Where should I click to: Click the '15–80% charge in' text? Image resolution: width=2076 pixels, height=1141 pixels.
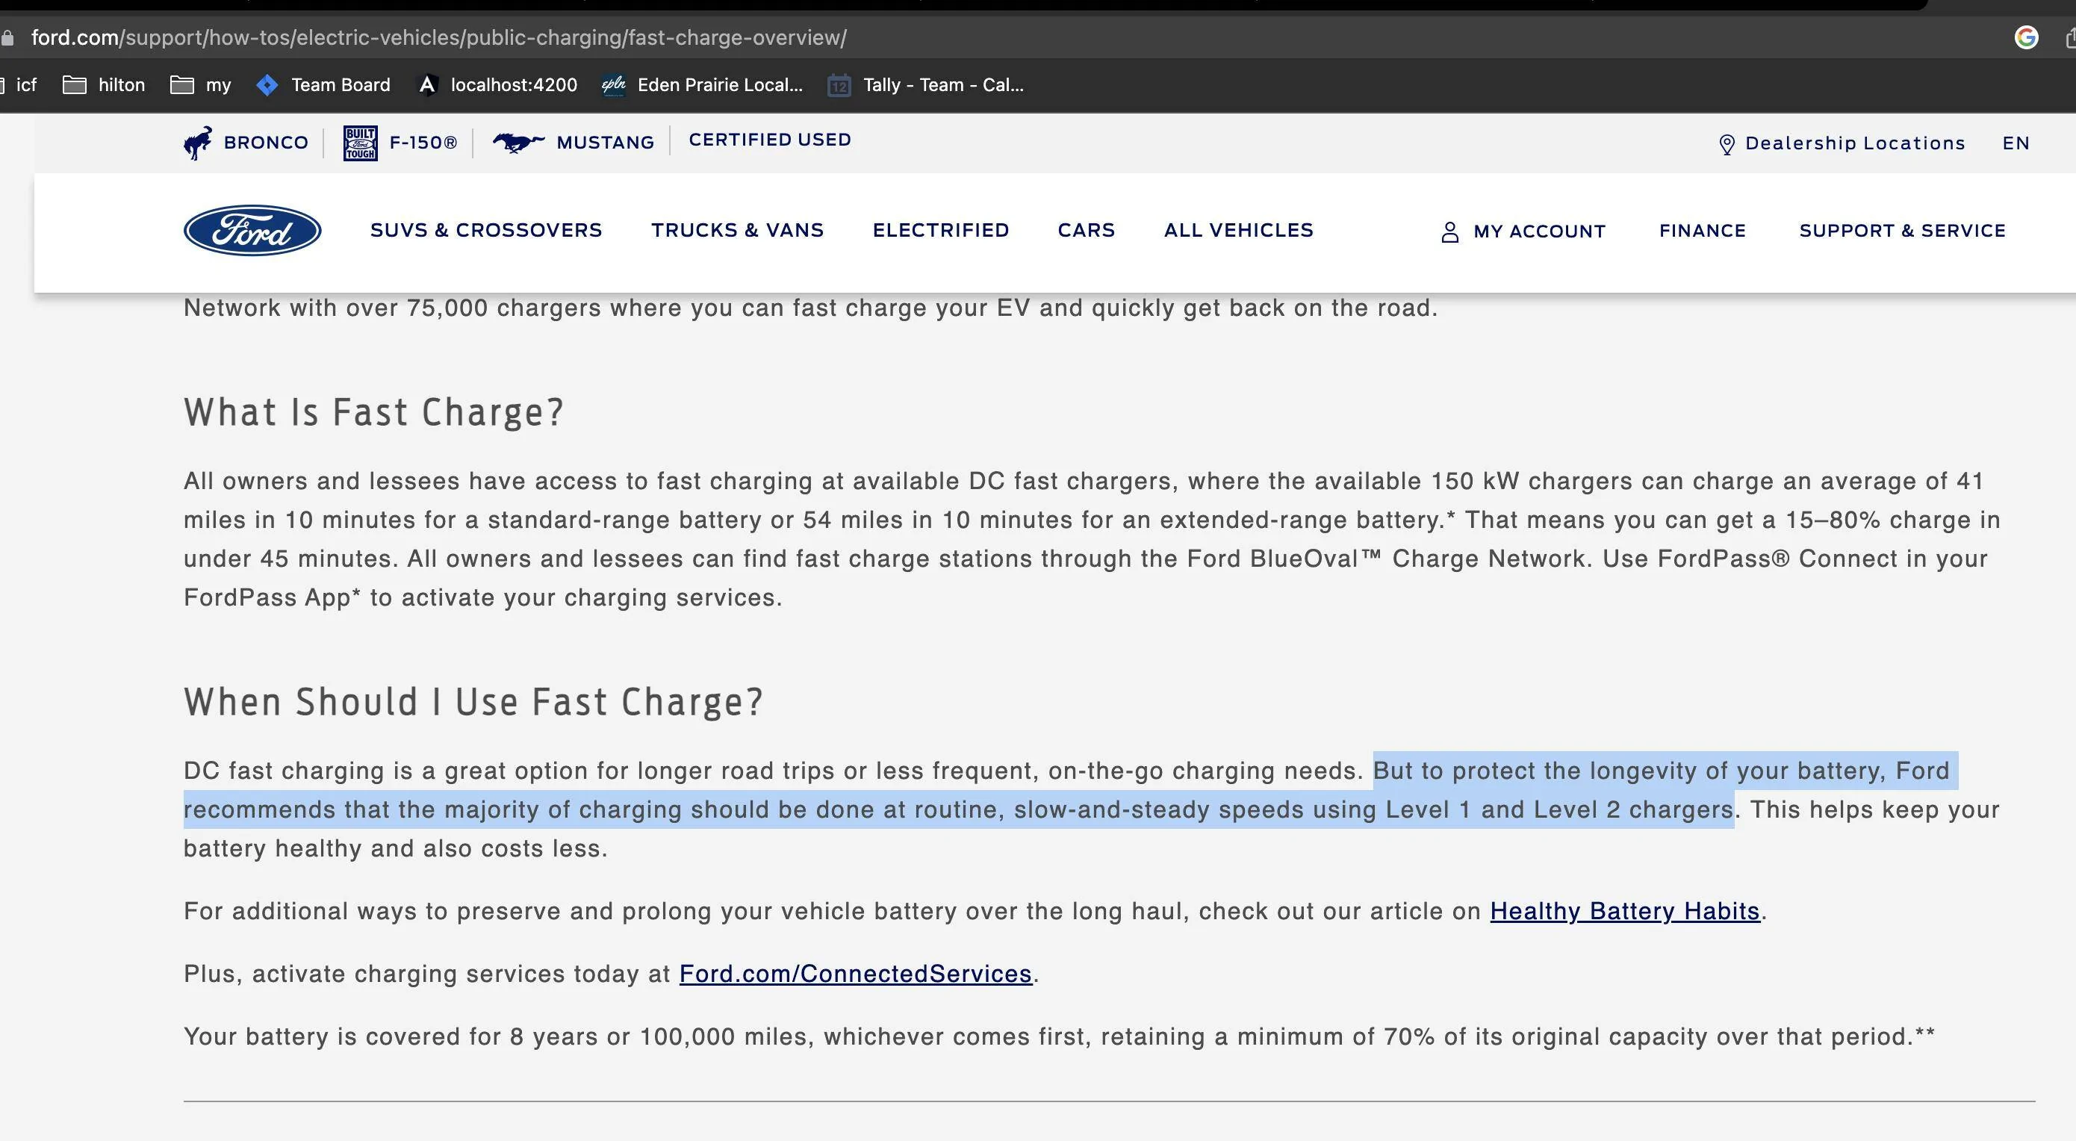coord(1893,520)
